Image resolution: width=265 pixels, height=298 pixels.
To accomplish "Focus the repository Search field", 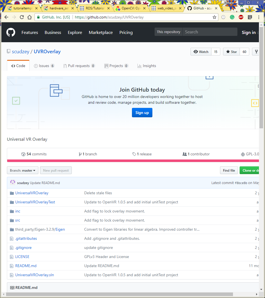I will pos(210,32).
